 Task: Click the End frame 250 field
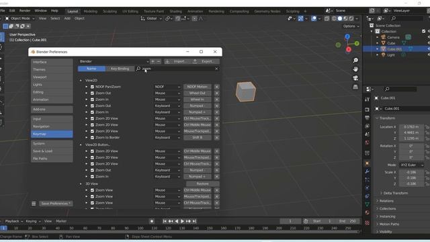coord(348,221)
